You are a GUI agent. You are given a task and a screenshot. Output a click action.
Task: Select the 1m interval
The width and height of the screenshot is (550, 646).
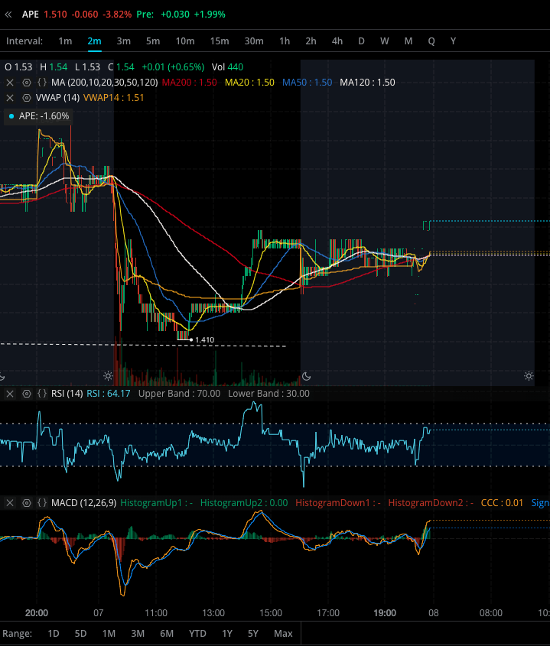(x=65, y=41)
